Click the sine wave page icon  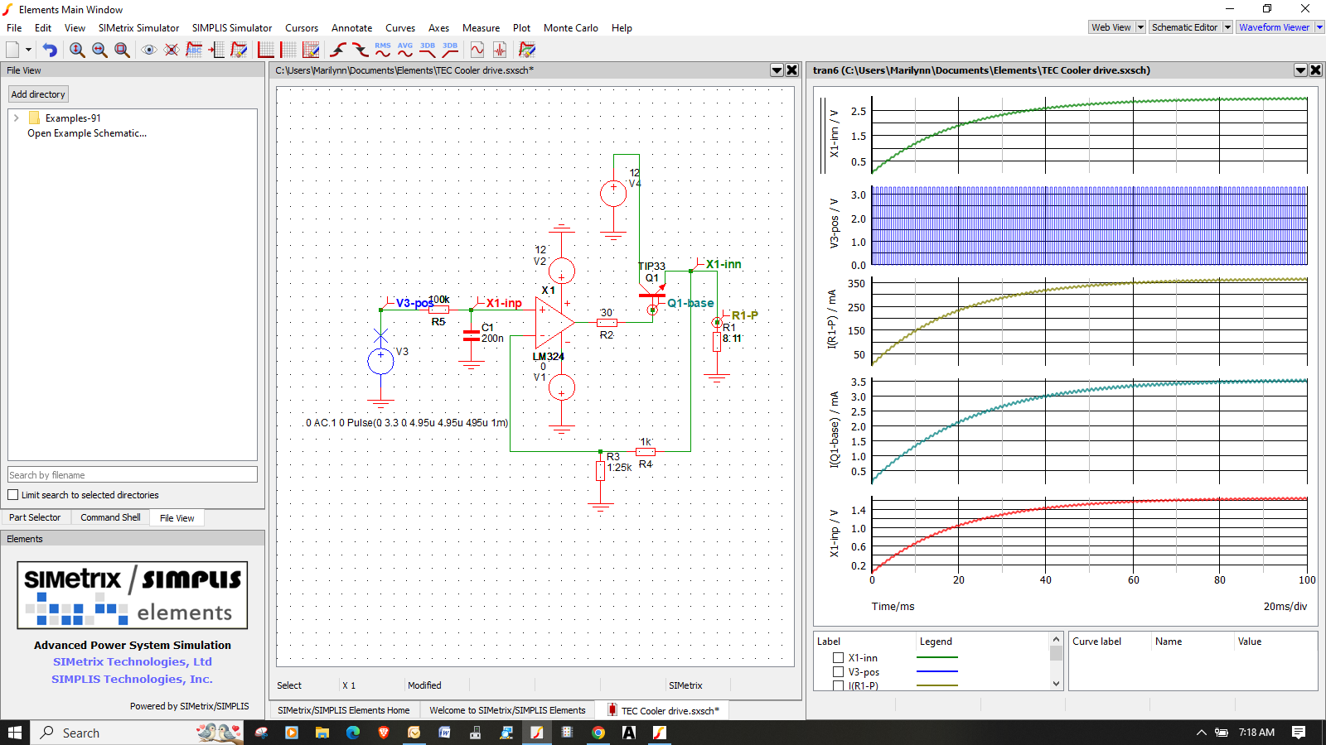pos(477,50)
